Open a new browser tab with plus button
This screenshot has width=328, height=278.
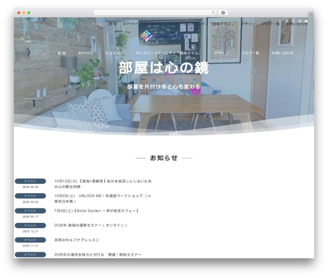click(311, 14)
